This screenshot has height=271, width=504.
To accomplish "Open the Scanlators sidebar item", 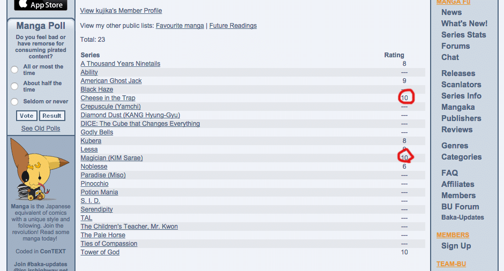I will [x=461, y=85].
